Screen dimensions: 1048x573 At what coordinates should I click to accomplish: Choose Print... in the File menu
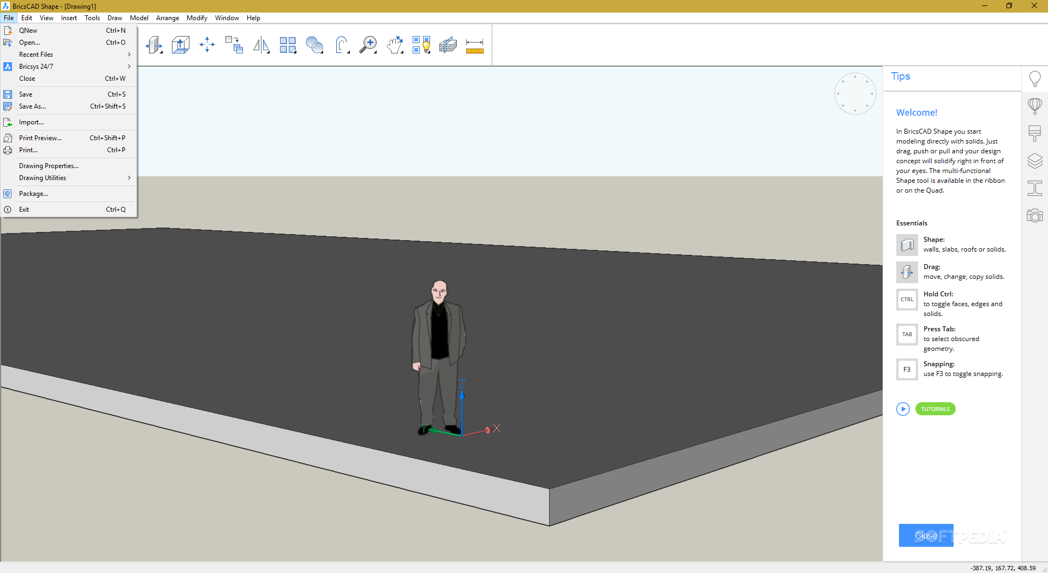point(68,150)
